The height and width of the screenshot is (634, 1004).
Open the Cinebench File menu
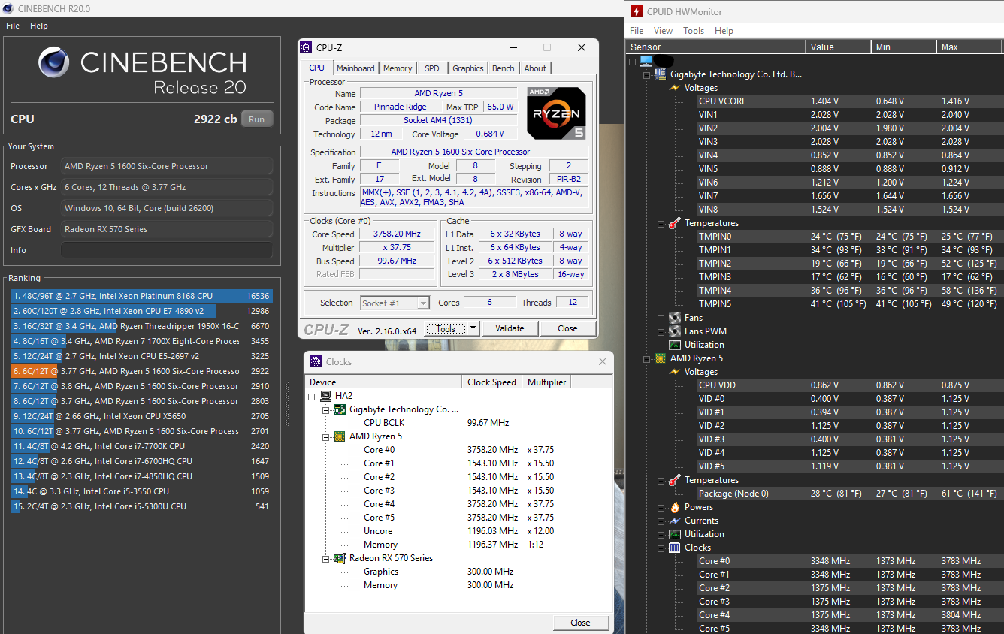[x=13, y=26]
